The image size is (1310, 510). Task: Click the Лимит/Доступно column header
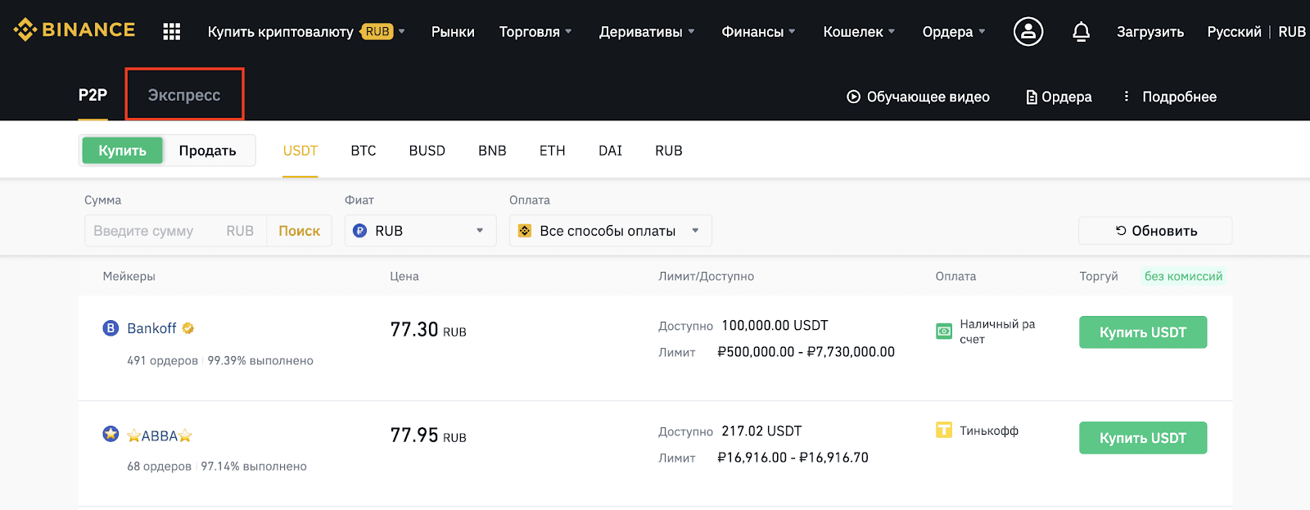pos(707,277)
